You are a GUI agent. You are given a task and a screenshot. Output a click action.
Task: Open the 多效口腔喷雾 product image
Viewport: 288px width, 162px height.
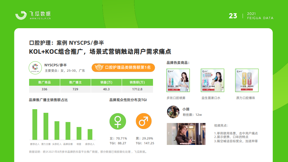[178, 80]
